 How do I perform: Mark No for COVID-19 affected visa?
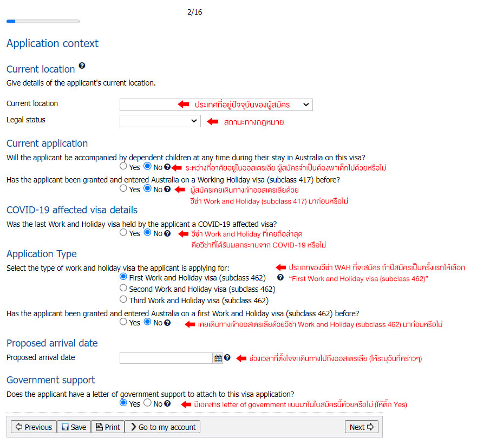(148, 232)
